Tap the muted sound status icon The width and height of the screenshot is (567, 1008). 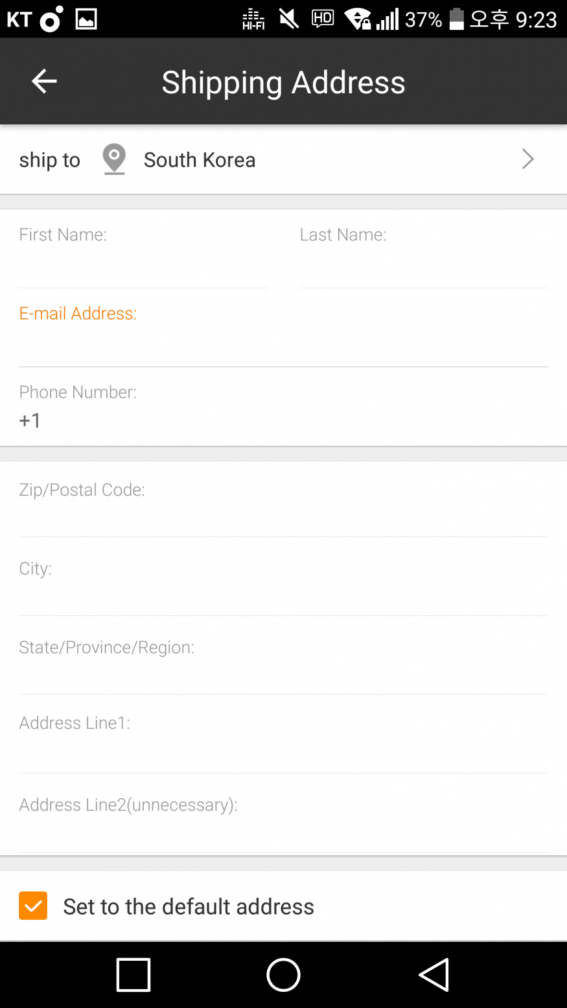click(x=289, y=19)
